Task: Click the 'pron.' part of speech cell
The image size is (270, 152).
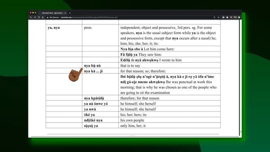Action: pos(88,27)
